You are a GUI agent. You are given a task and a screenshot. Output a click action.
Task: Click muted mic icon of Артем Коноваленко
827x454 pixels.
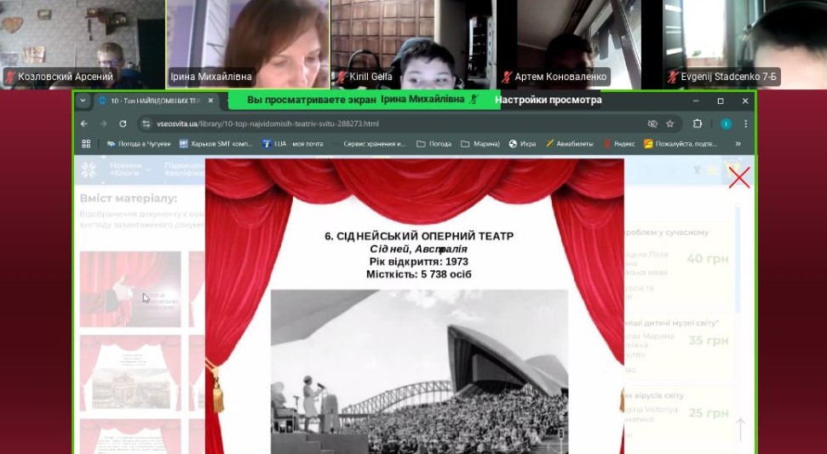point(507,77)
